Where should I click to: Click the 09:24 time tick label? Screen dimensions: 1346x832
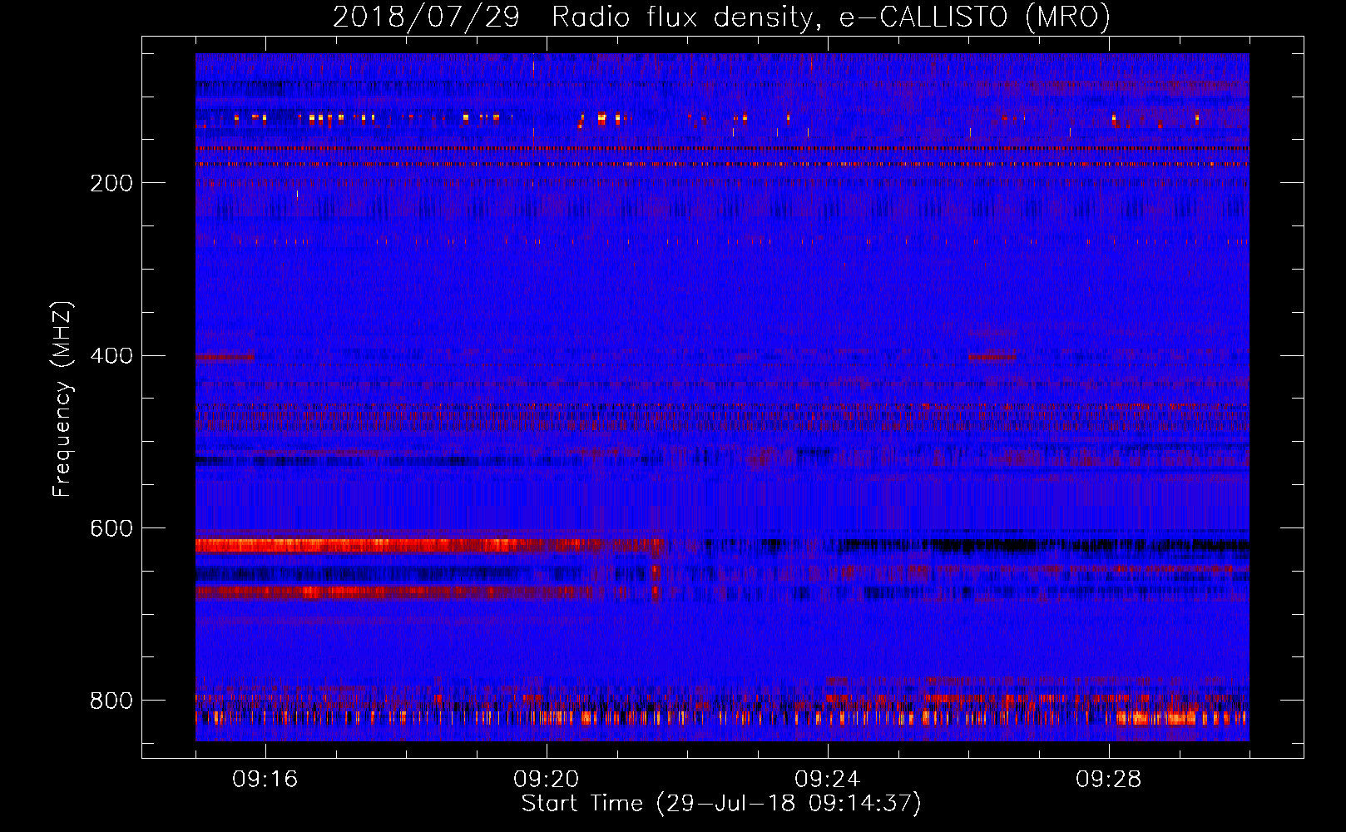[828, 780]
